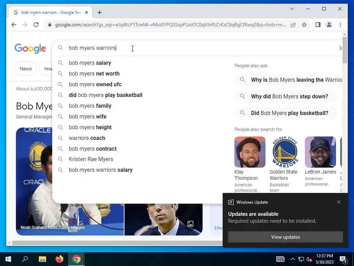The height and width of the screenshot is (266, 354).
Task: Open Did Bob Myers play basketball question
Action: click(286, 113)
